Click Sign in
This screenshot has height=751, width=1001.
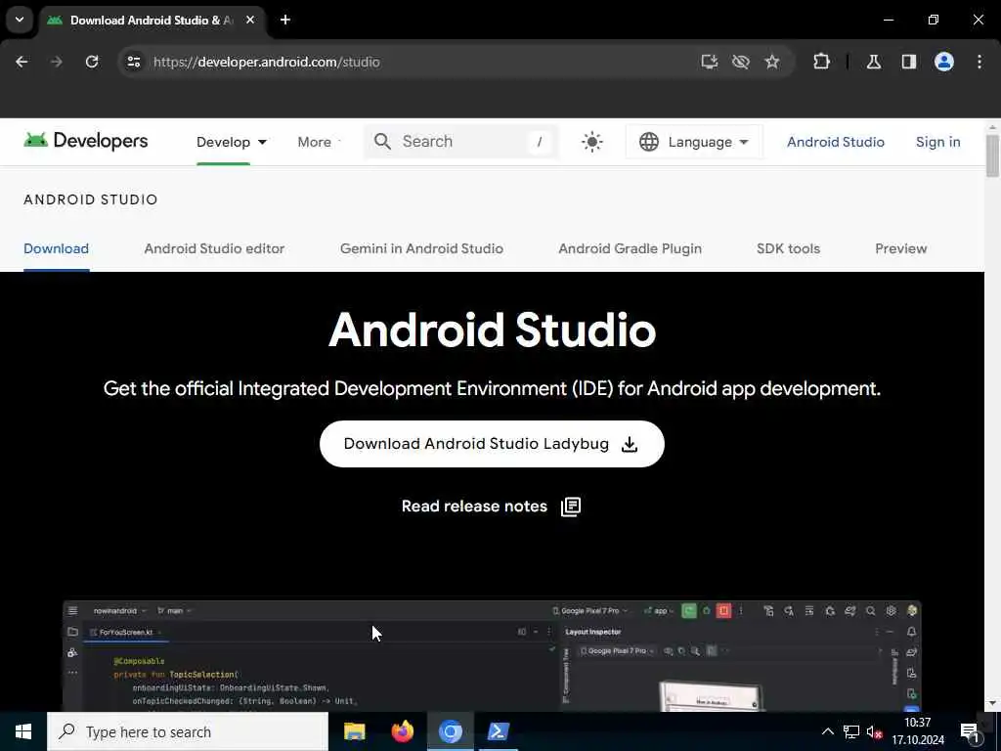(937, 142)
